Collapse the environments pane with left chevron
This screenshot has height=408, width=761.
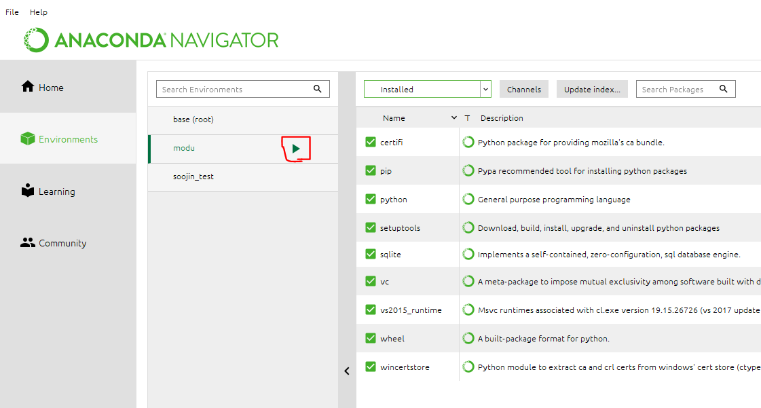(347, 371)
